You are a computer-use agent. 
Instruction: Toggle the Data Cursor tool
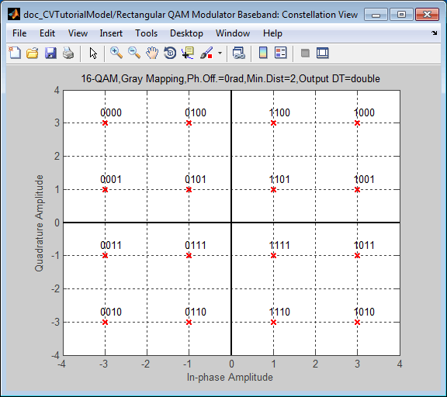coord(188,53)
